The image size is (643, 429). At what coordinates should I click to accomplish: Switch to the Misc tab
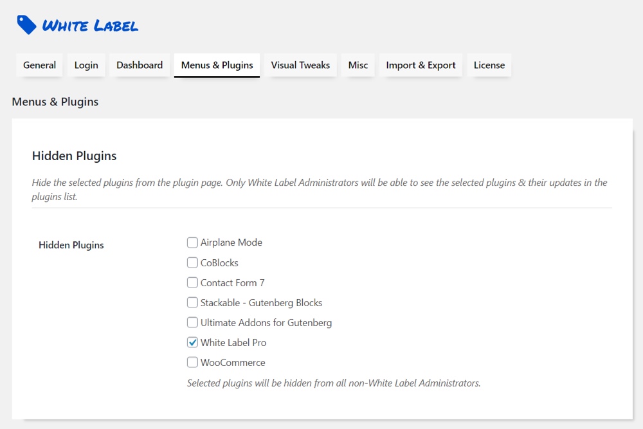tap(358, 65)
